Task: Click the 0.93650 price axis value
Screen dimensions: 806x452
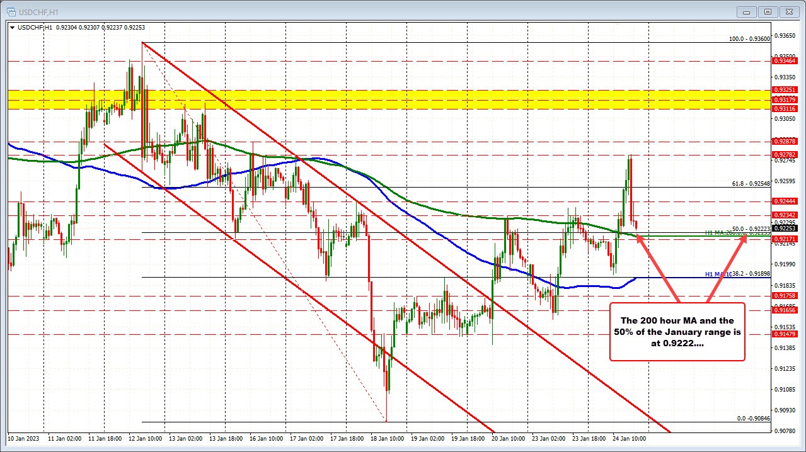Action: [785, 35]
